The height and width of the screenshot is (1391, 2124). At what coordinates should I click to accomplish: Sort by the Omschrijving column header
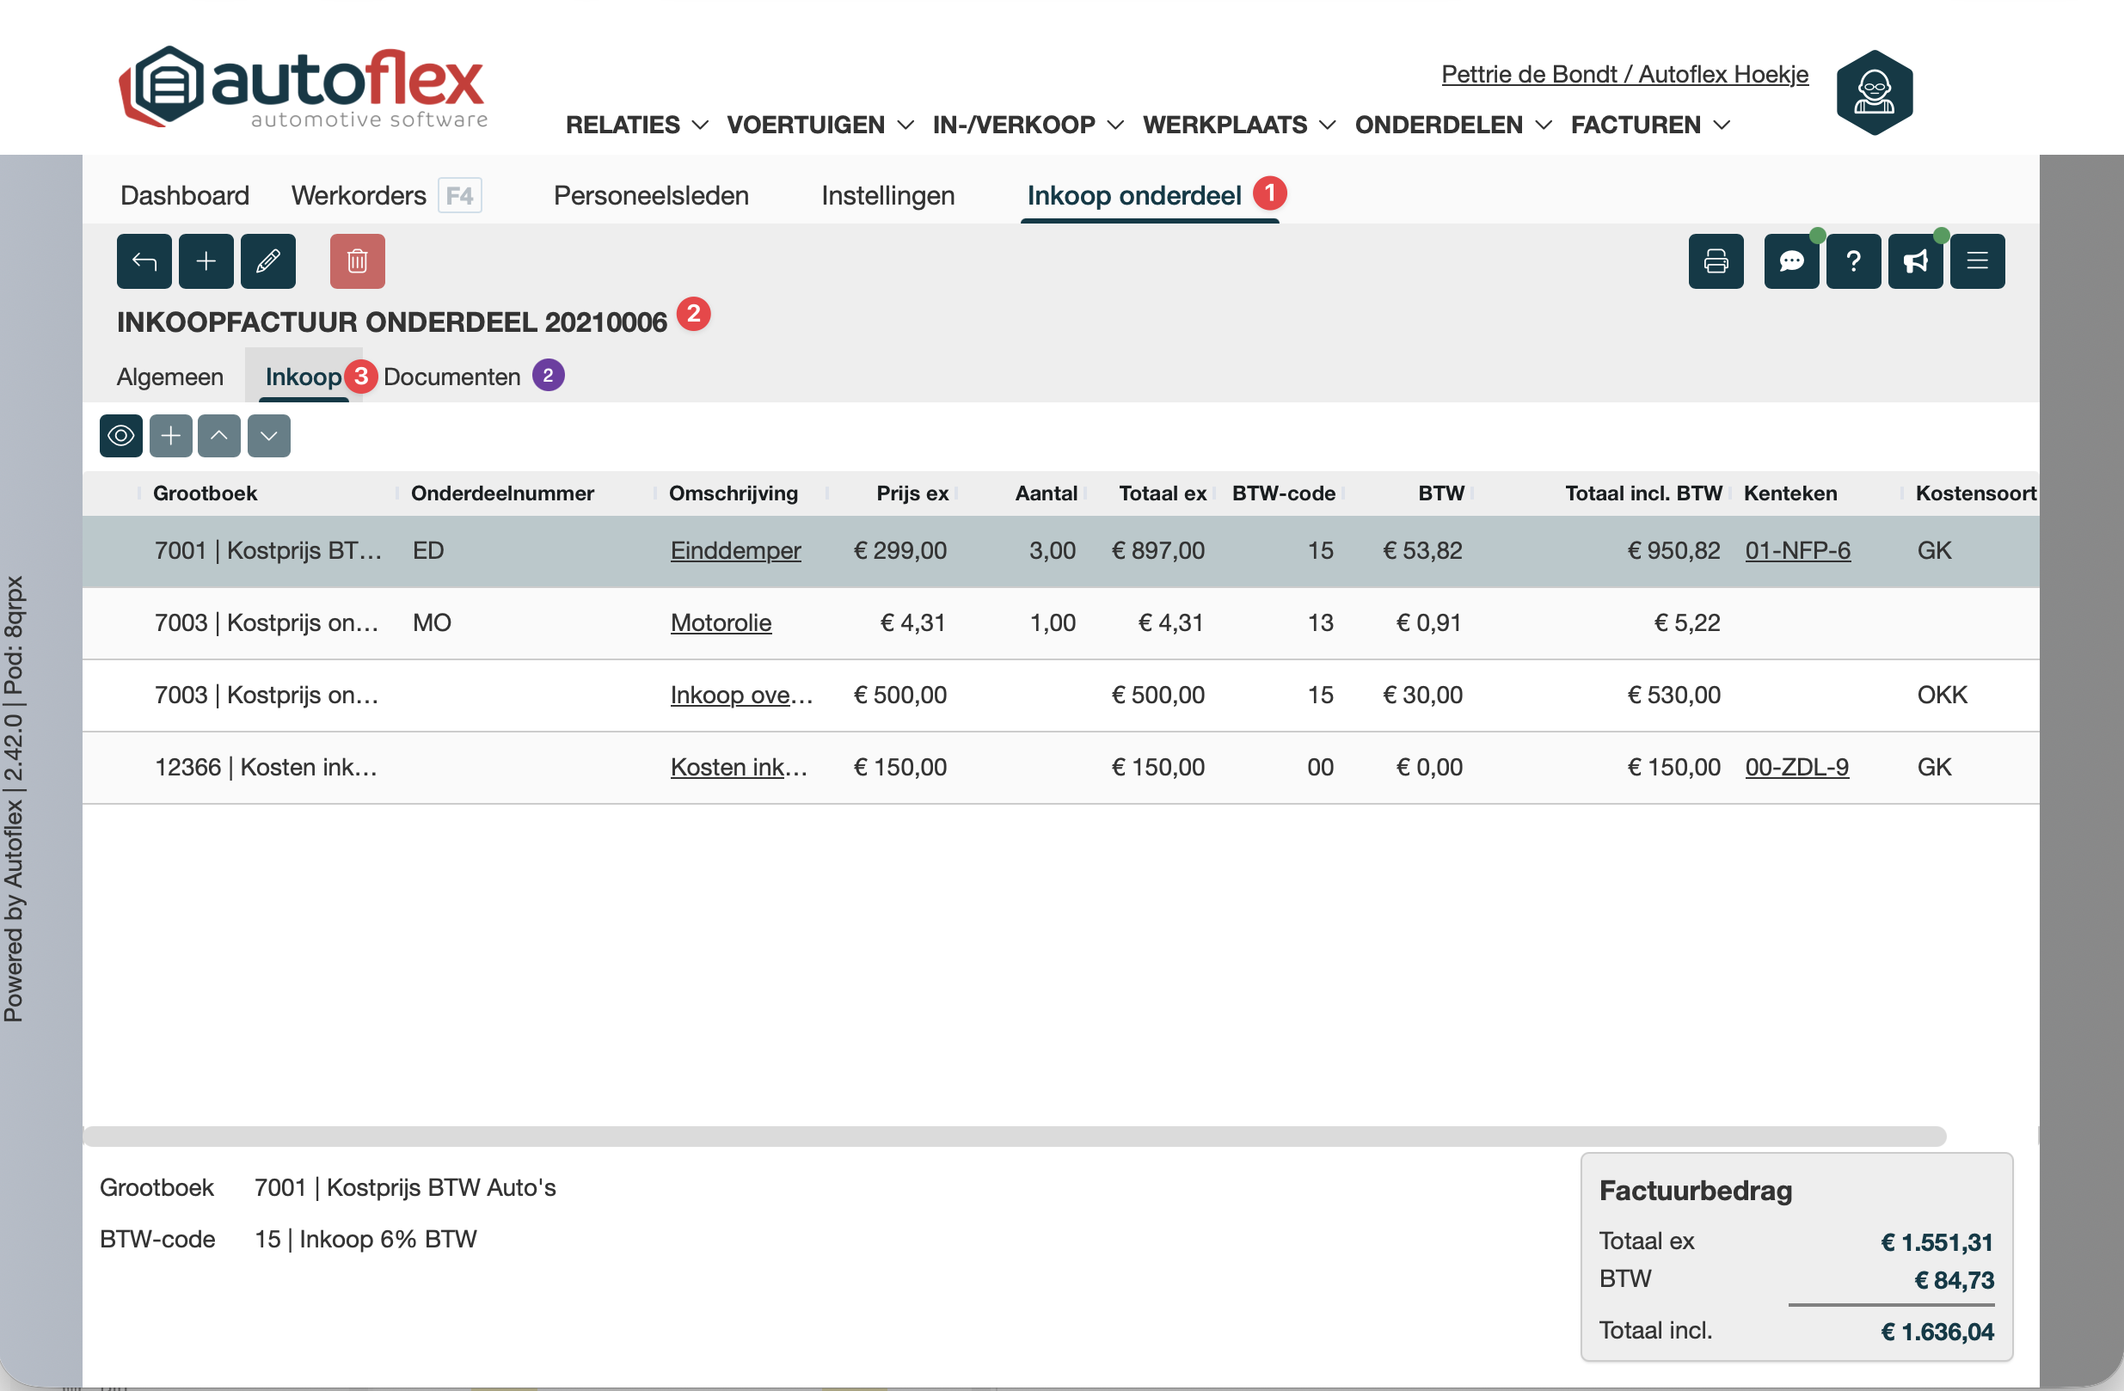tap(734, 493)
